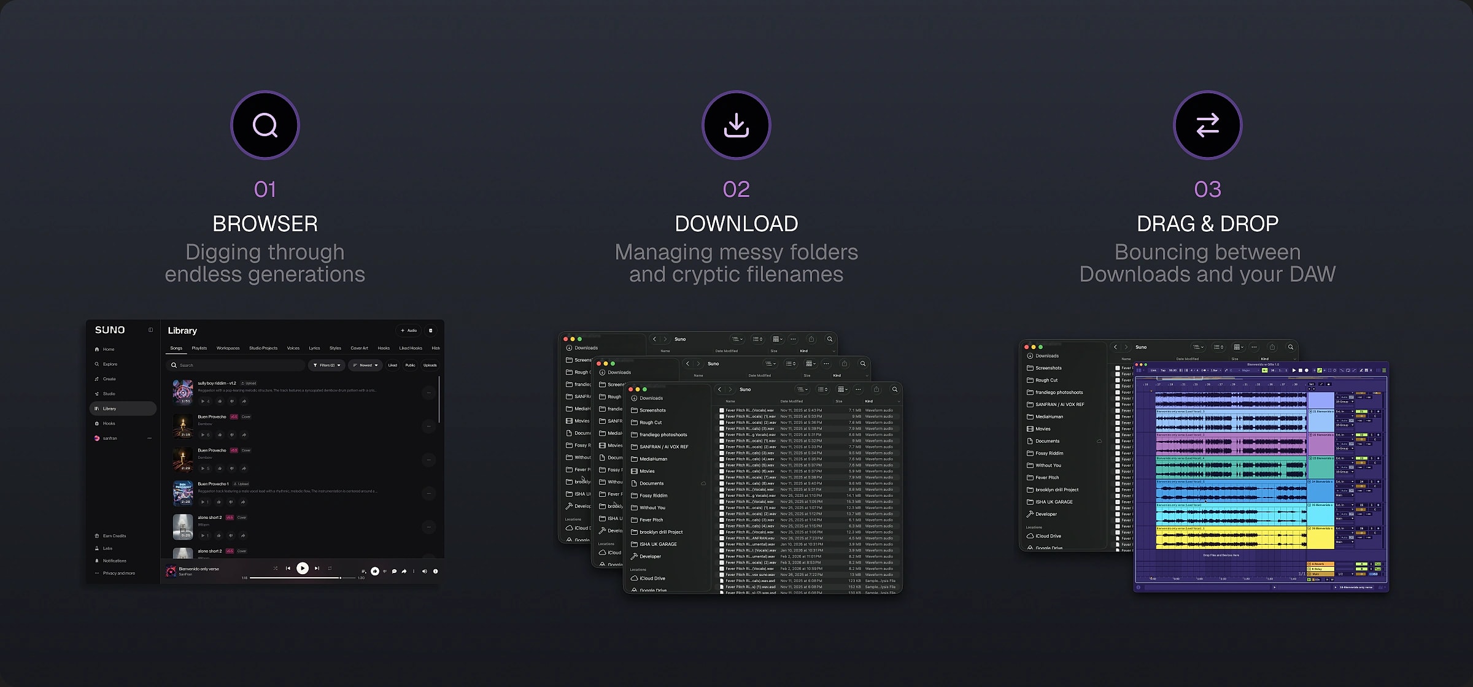Skip to previous track in player bar
This screenshot has width=1473, height=687.
[x=288, y=569]
